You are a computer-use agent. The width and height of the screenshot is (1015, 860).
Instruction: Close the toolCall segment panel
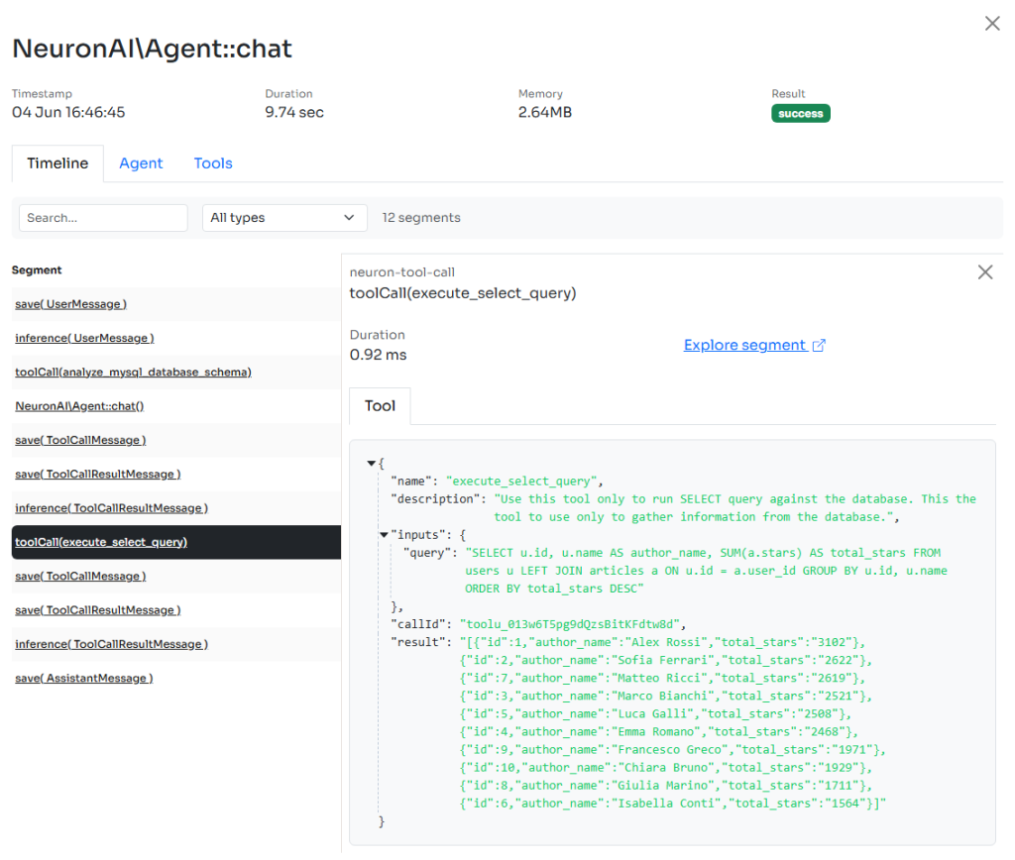pyautogui.click(x=984, y=272)
